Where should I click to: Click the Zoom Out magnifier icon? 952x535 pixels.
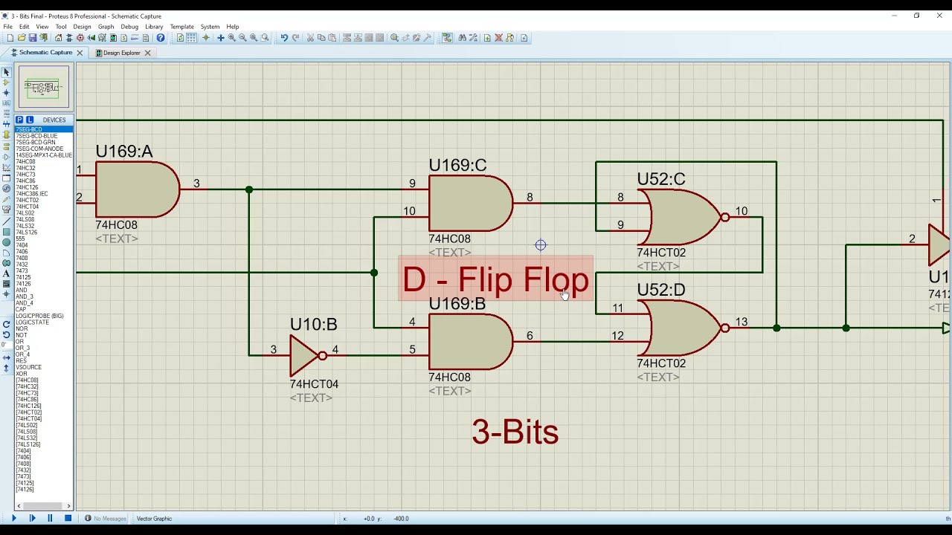coord(242,38)
